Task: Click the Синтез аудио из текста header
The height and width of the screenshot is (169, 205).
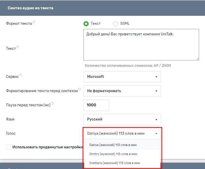Action: pyautogui.click(x=31, y=8)
